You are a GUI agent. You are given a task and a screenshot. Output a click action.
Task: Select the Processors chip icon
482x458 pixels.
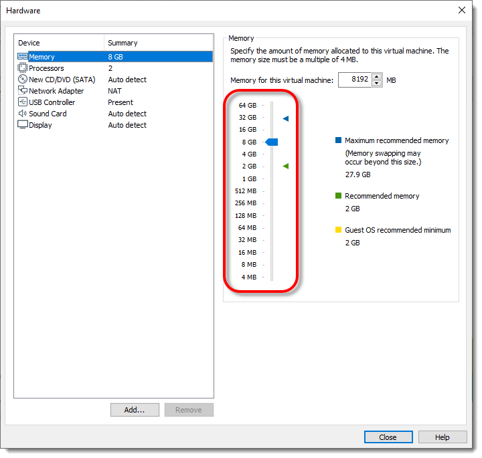[x=23, y=68]
